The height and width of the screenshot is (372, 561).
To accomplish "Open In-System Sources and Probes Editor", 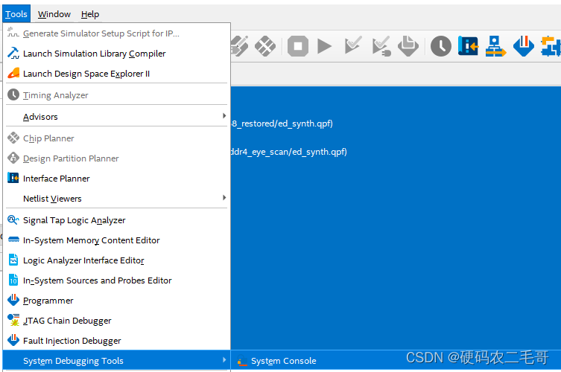I will click(x=98, y=280).
